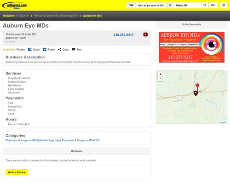Screen dimensions: 230x184
Task: Click the Save share icon
Action: (x=59, y=50)
